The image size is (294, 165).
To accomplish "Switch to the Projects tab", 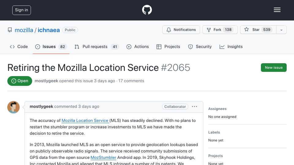I will 168,46.
